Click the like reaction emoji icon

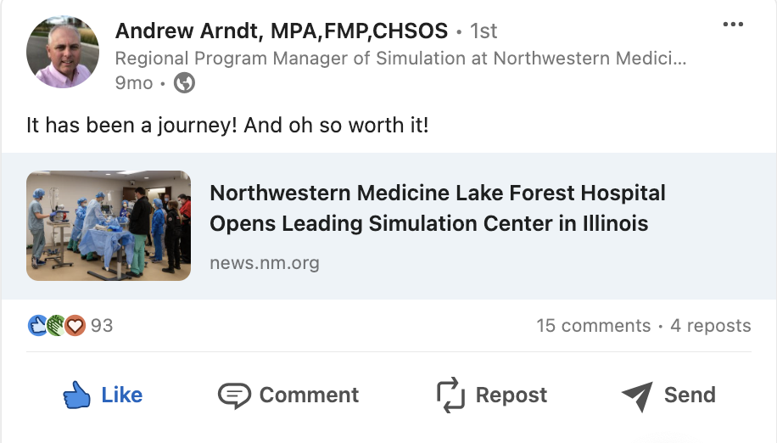tap(37, 326)
